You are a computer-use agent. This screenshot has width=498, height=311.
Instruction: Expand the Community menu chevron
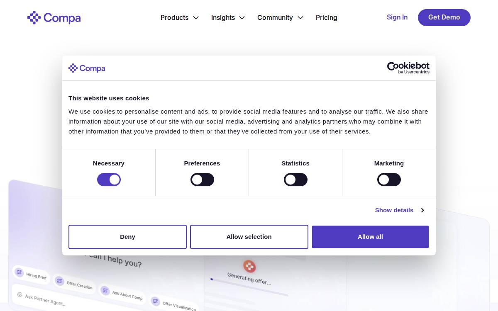[x=300, y=17]
